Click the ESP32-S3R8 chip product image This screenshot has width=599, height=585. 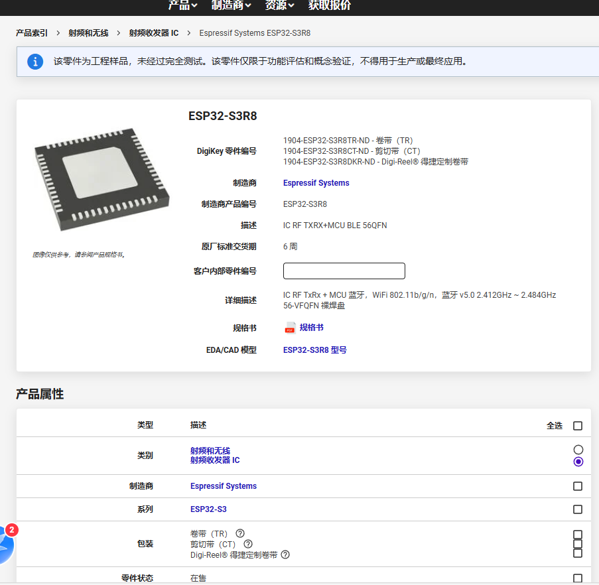click(x=101, y=180)
